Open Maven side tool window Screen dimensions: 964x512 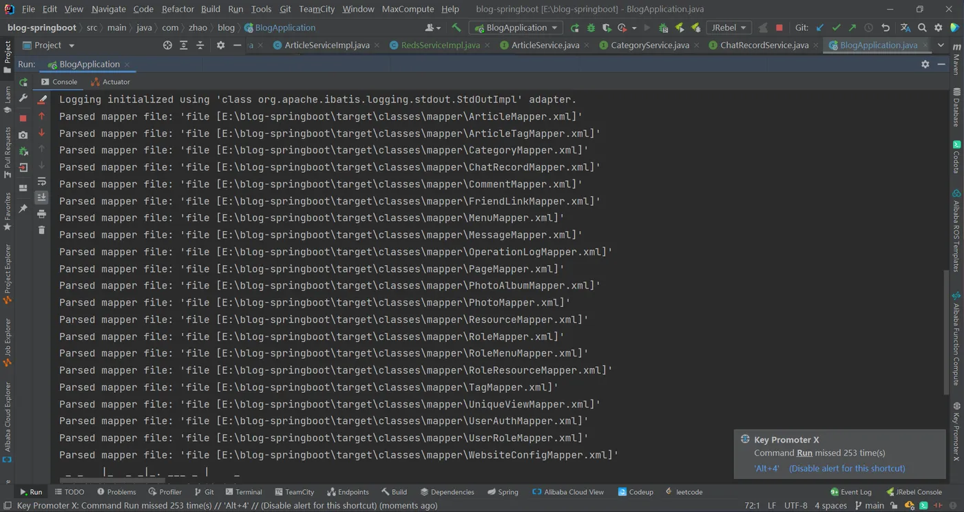pyautogui.click(x=956, y=61)
